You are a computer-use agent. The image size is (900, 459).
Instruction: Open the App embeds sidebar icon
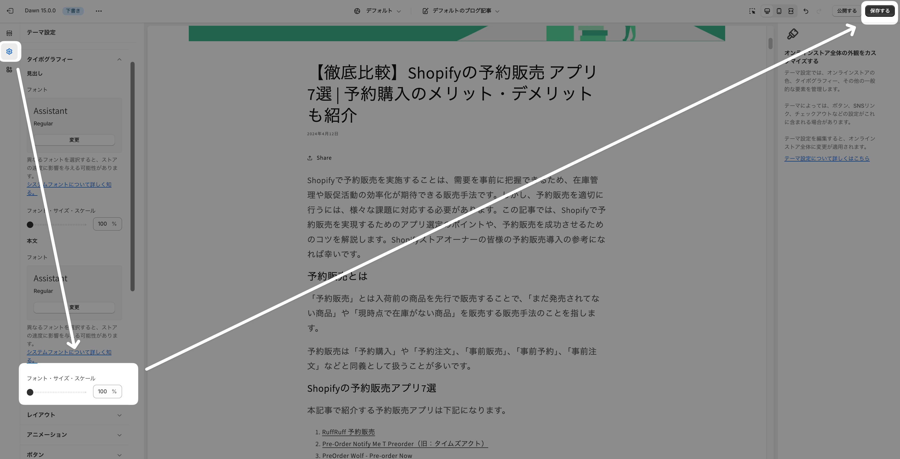pyautogui.click(x=10, y=70)
